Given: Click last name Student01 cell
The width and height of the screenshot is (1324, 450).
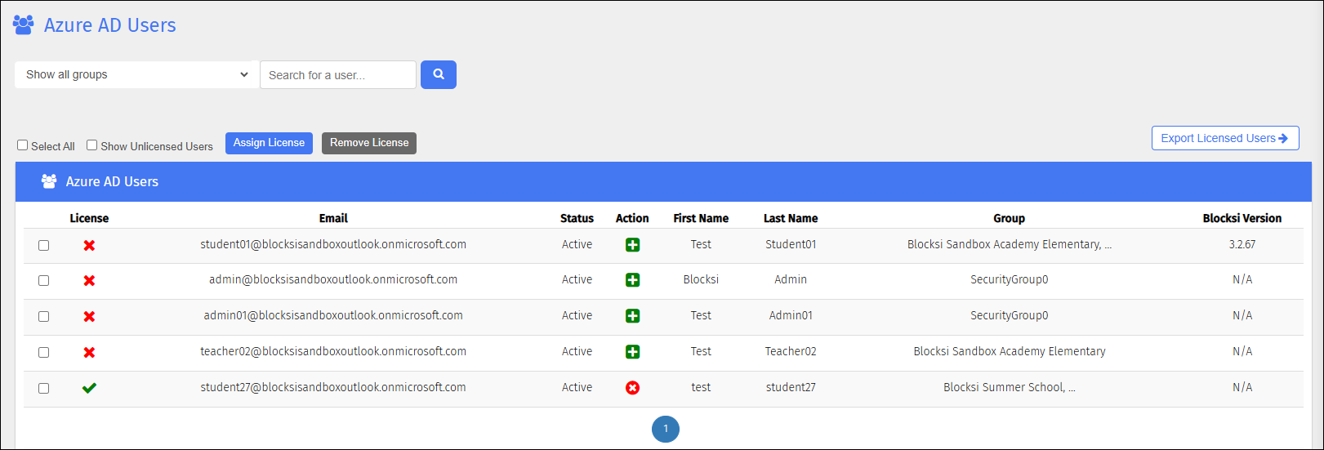Looking at the screenshot, I should click(791, 244).
